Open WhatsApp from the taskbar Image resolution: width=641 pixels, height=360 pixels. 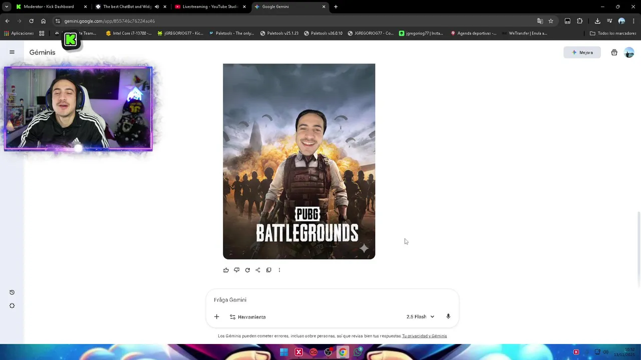(358, 352)
